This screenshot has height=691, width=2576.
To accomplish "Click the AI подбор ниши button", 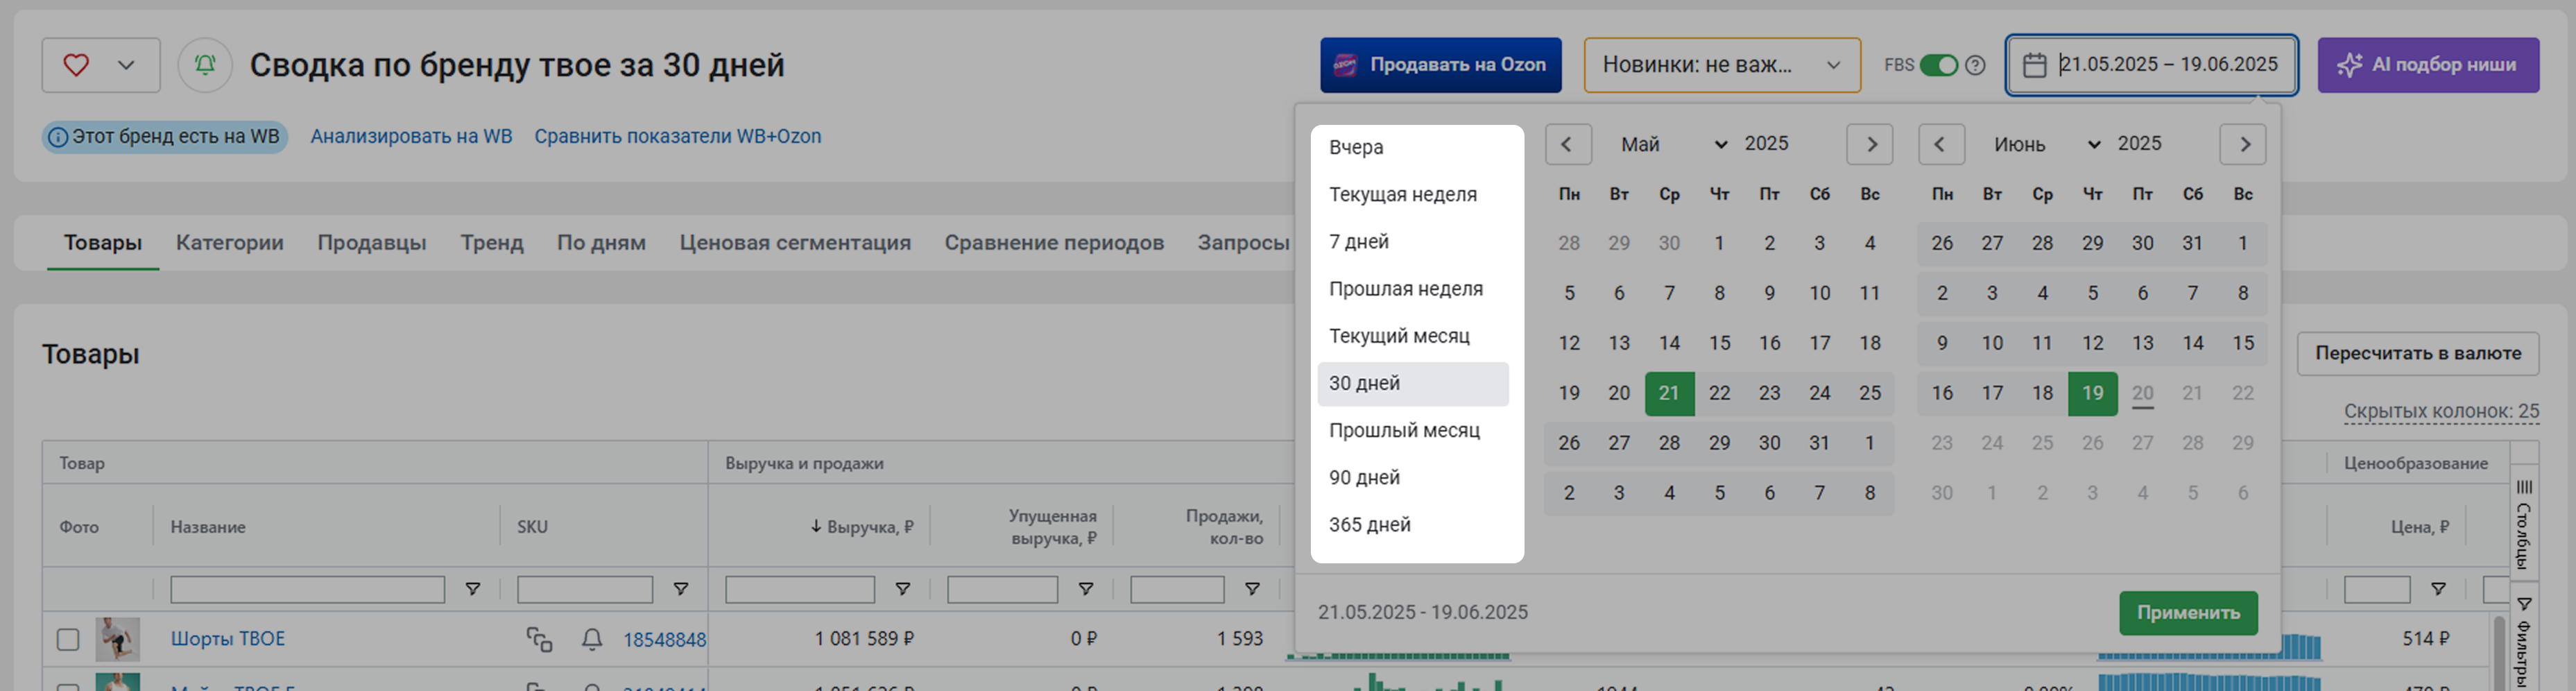I will click(x=2428, y=65).
